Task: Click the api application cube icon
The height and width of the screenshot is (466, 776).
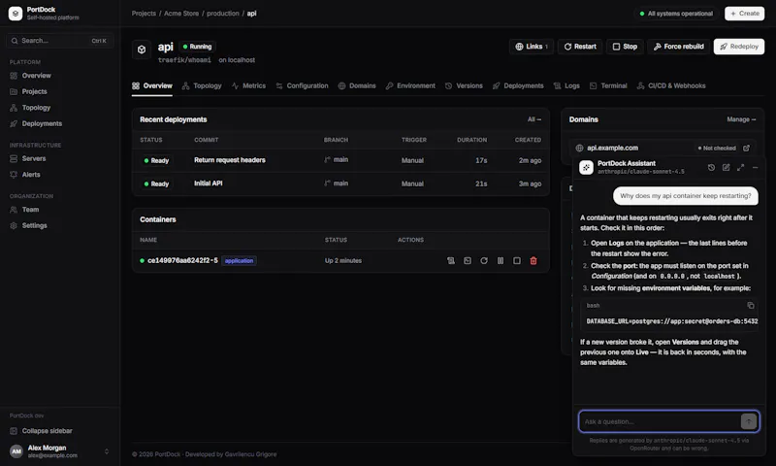Action: [142, 50]
